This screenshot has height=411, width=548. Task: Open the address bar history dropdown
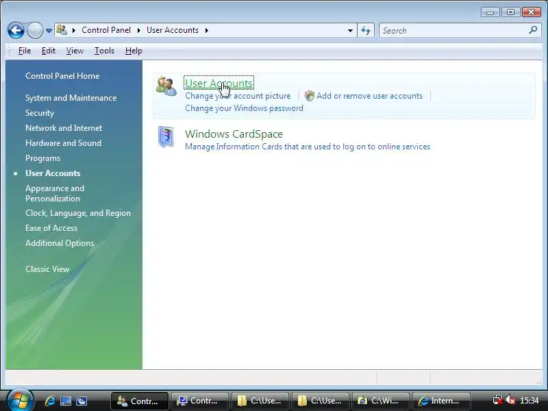pos(350,30)
